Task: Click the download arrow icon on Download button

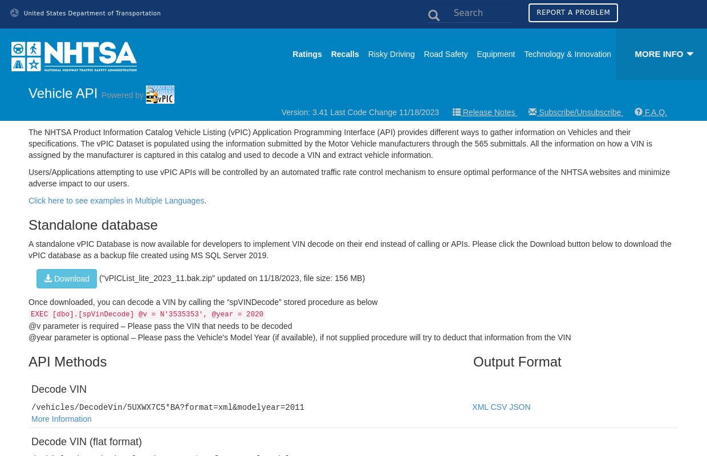Action: coord(48,279)
